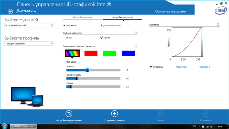Click the Яркость value 0
Screen dimensions: 229x129
pyautogui.click(x=127, y=70)
